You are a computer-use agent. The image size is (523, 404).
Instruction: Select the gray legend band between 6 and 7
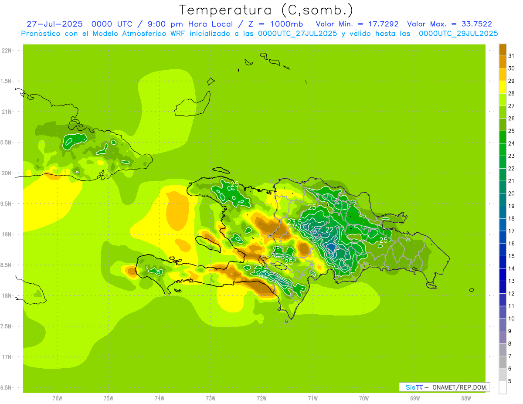(x=503, y=362)
